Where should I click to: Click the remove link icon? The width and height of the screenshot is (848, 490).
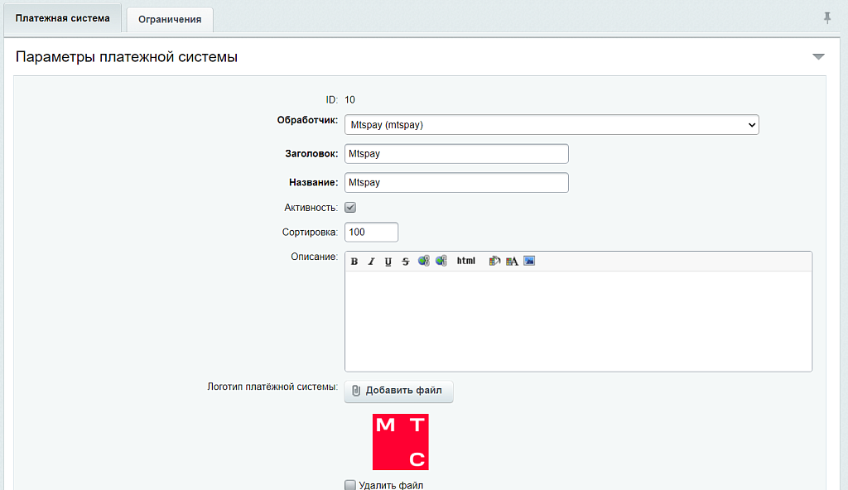[441, 261]
